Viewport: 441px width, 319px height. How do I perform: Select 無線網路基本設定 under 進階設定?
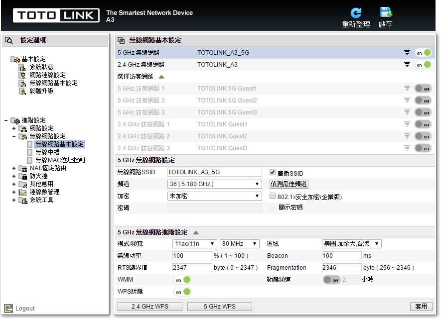60,144
